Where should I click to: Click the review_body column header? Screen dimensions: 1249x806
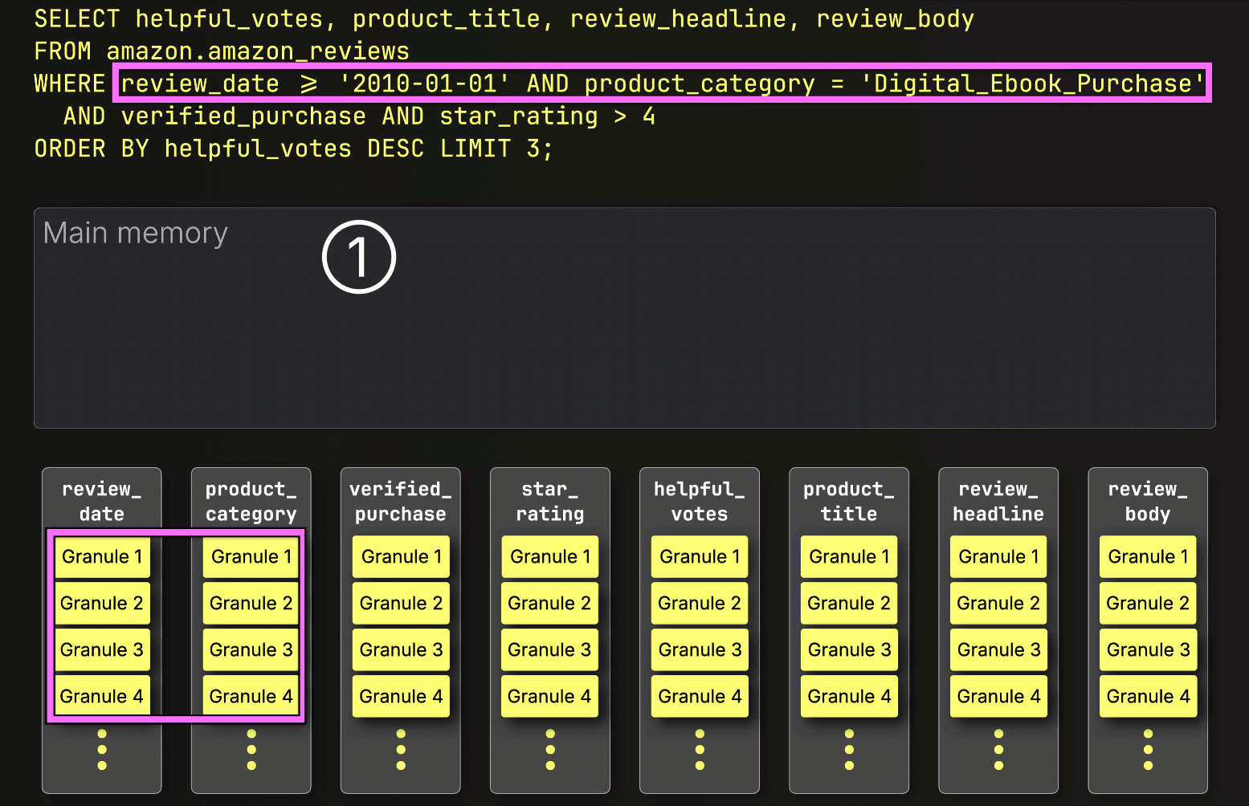point(1148,502)
